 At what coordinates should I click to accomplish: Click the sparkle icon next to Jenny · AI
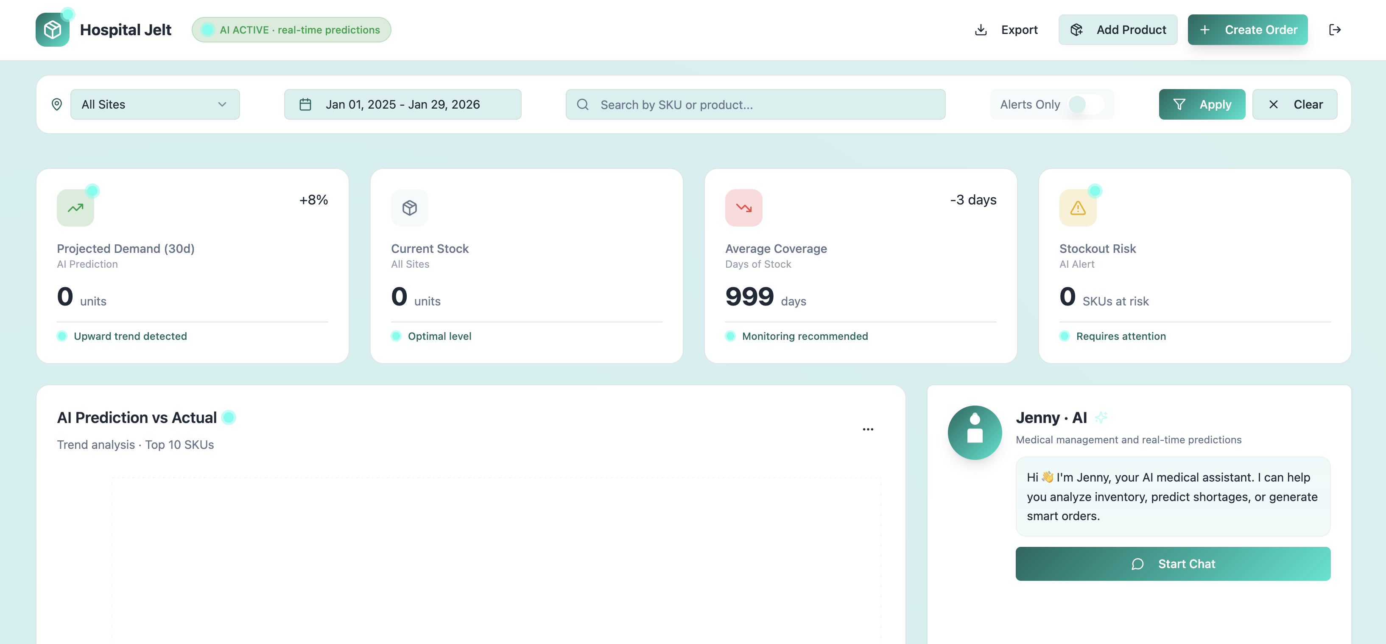click(x=1101, y=417)
